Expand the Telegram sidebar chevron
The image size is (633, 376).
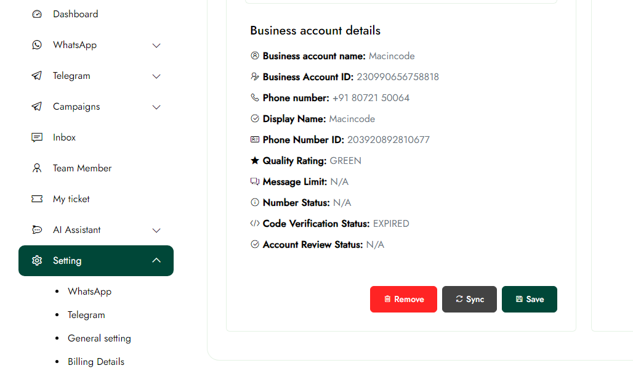coord(156,76)
